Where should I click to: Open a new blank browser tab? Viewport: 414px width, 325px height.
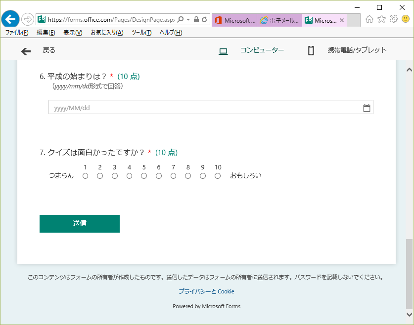pos(354,20)
